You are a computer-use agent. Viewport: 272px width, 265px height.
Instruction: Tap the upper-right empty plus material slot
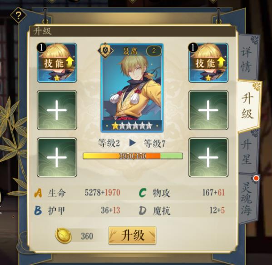point(208,110)
